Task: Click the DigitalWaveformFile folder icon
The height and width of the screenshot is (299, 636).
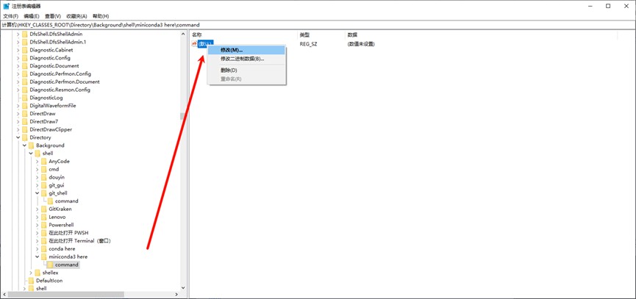Action: [x=25, y=106]
